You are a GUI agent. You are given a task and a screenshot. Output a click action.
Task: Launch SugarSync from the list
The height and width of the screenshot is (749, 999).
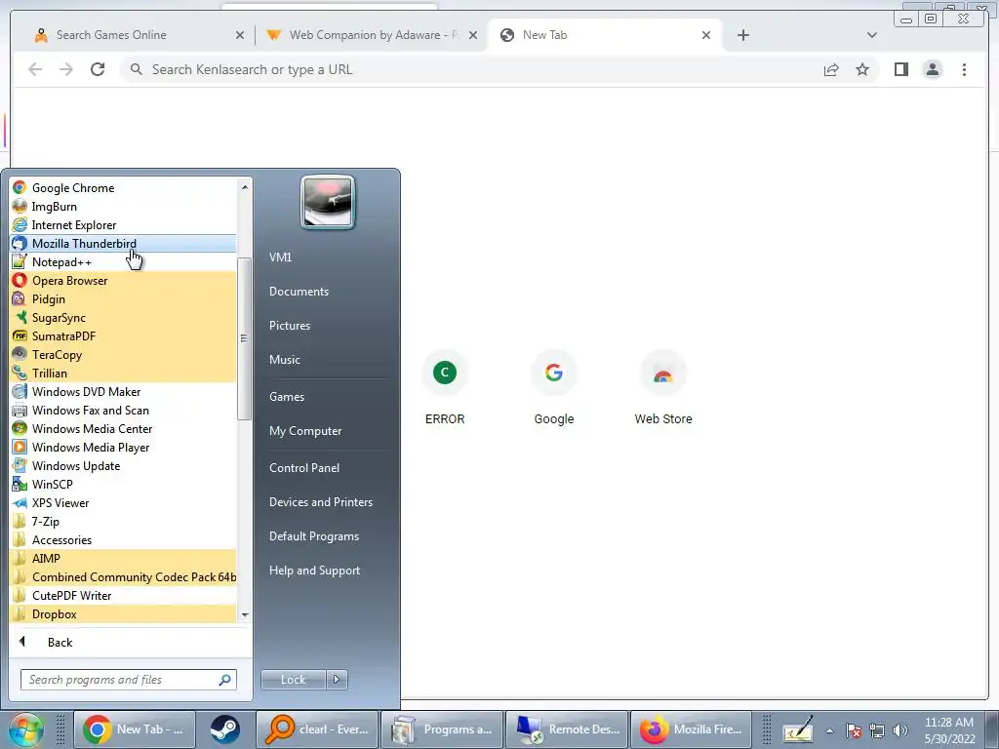pos(124,317)
